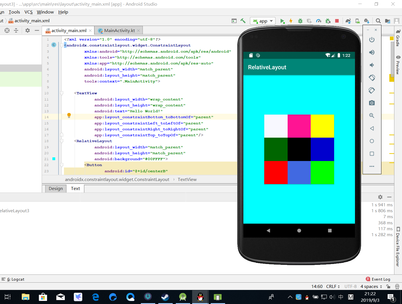The height and width of the screenshot is (304, 402).
Task: Click the Apply Changes lightning icon
Action: (x=291, y=21)
